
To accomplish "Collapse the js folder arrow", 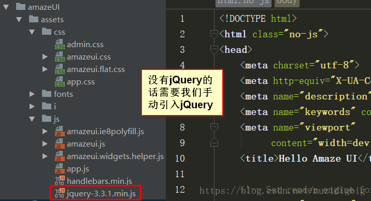I will (32, 119).
